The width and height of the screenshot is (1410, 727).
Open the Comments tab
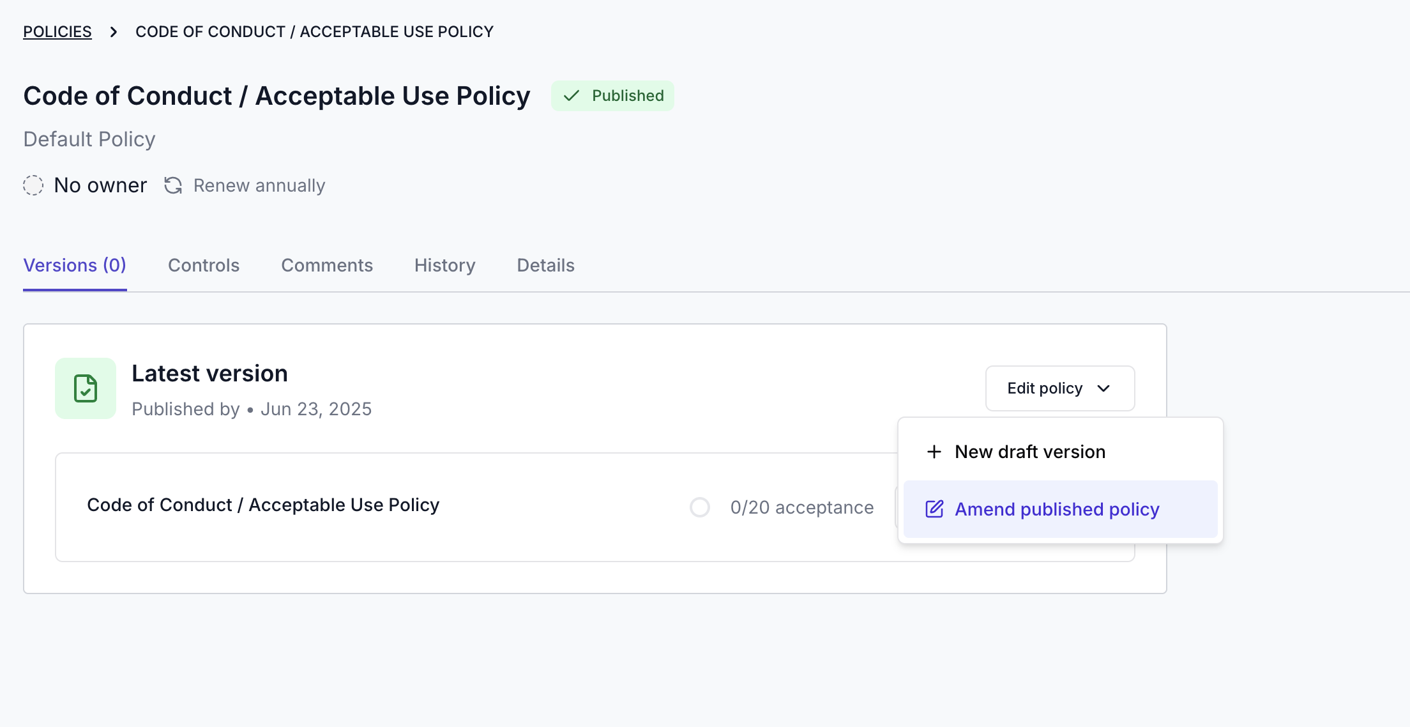click(327, 265)
